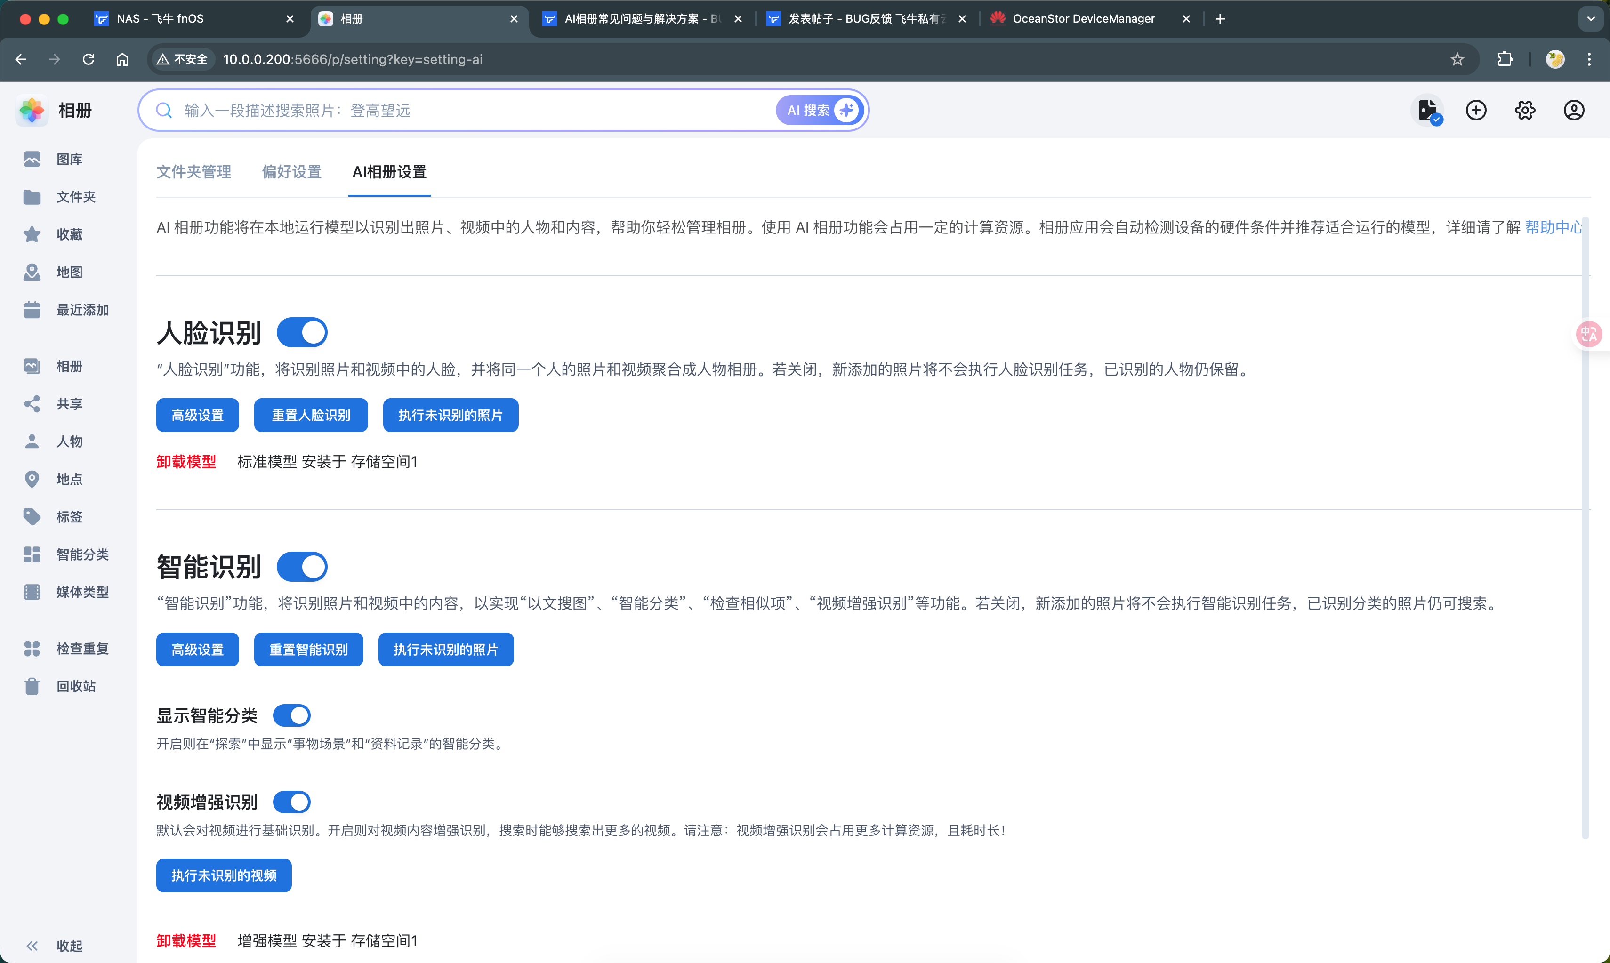Switch to 文件夹管理 tab
The width and height of the screenshot is (1610, 963).
193,172
